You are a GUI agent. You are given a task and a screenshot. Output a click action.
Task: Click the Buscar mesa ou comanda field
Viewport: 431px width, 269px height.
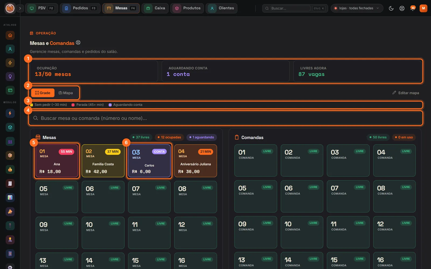[226, 118]
